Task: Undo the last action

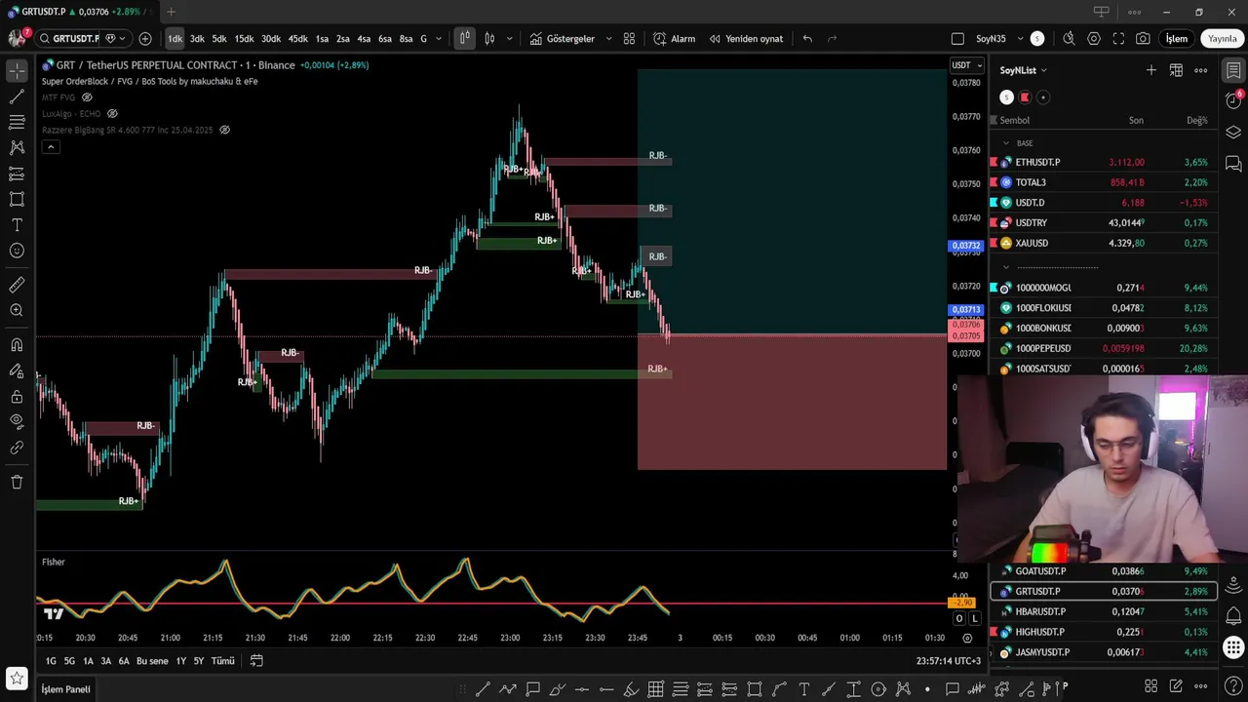Action: point(807,39)
